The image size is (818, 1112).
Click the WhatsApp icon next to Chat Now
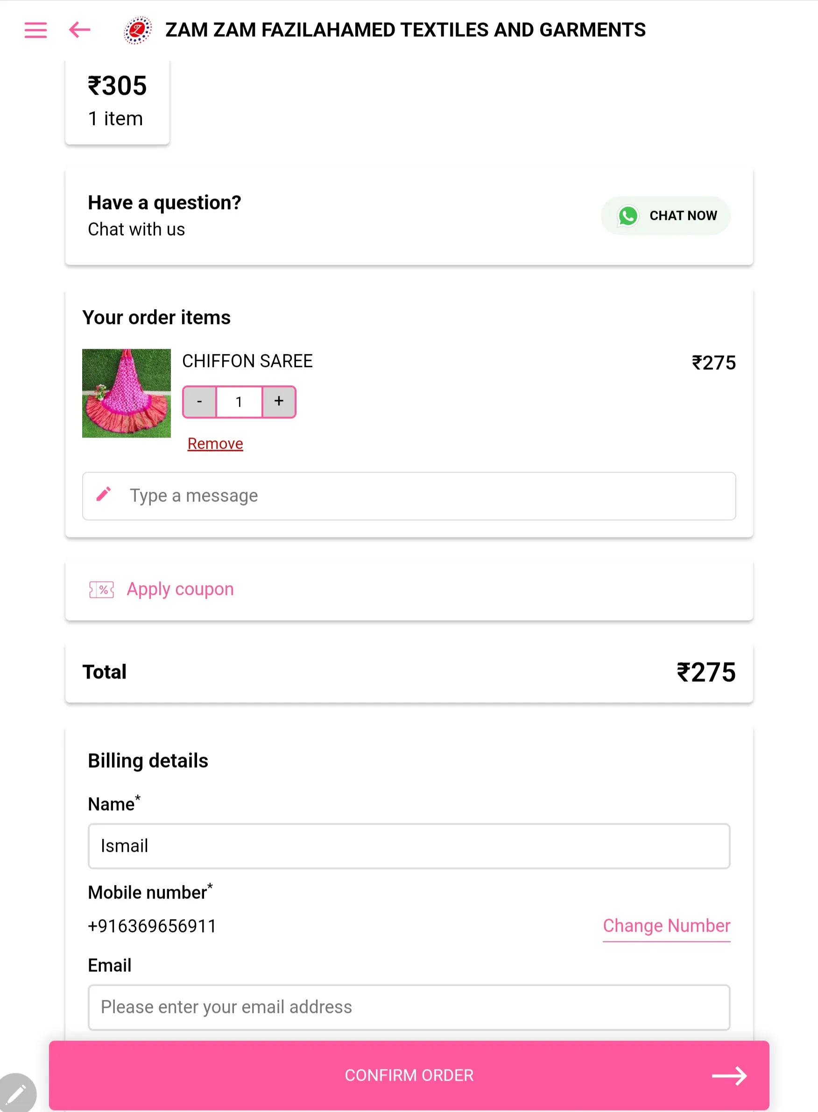click(x=628, y=215)
